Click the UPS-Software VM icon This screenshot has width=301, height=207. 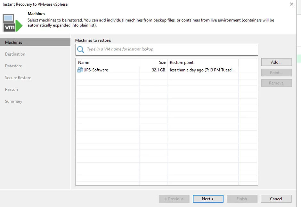(80, 70)
